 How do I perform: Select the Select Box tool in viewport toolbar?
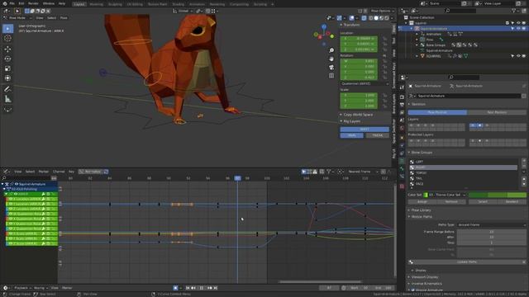(7, 29)
